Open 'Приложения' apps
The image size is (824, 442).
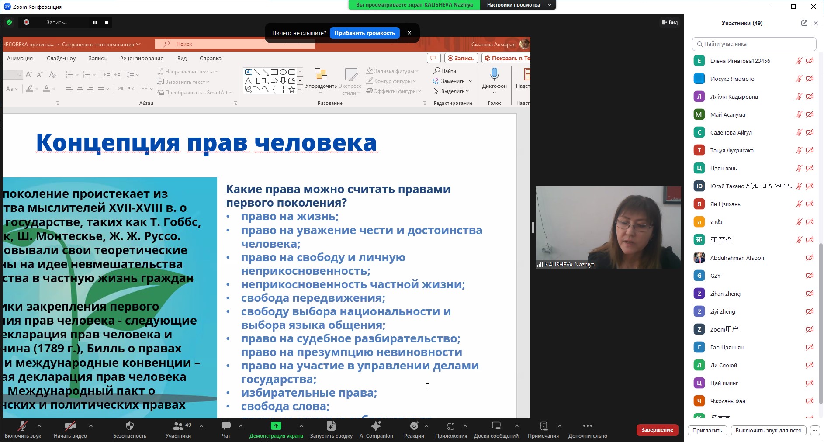[x=451, y=429]
